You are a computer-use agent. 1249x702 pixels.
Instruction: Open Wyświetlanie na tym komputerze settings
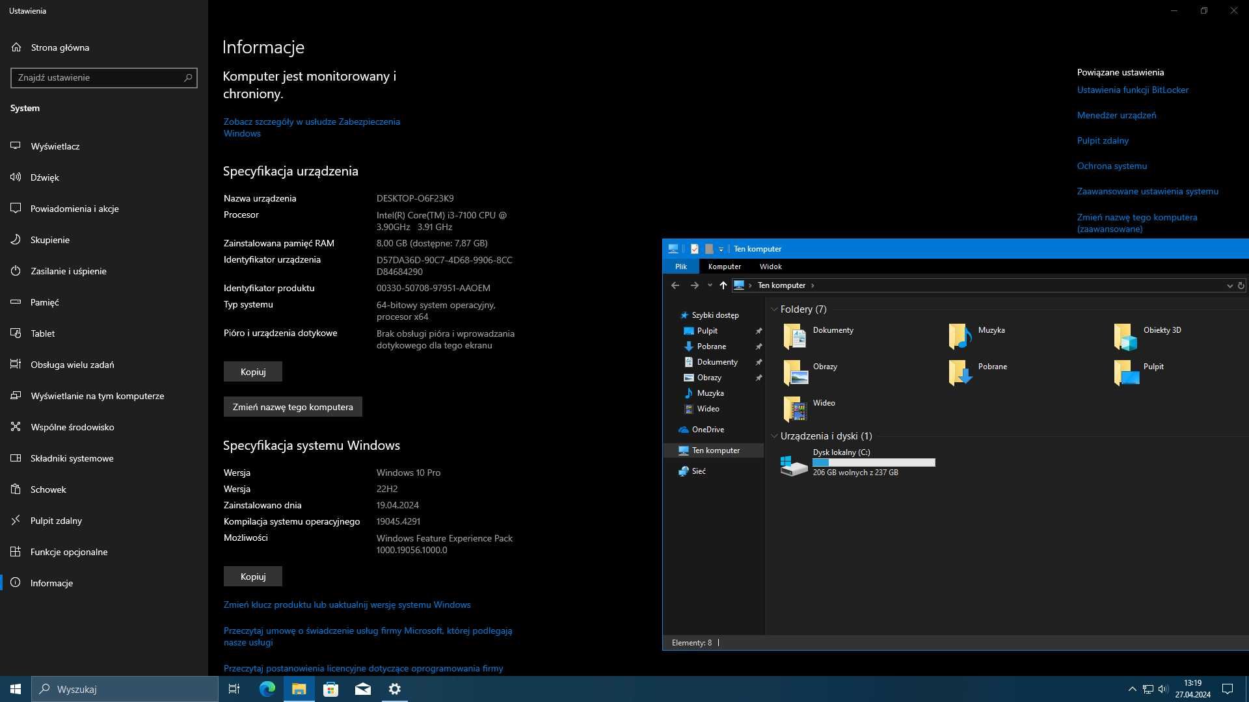[x=104, y=396]
